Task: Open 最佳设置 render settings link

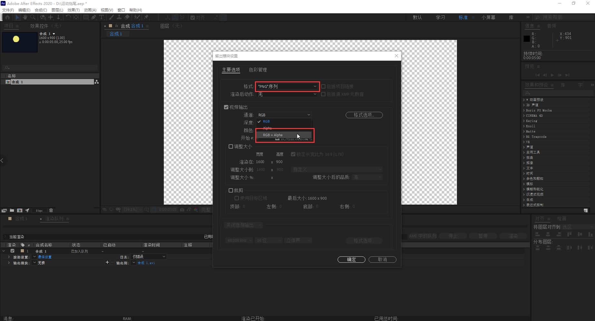Action: (44, 257)
